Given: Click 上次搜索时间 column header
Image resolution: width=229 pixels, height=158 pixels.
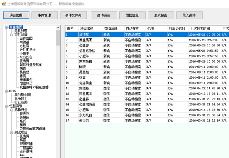Looking at the screenshot, I should tap(205, 28).
